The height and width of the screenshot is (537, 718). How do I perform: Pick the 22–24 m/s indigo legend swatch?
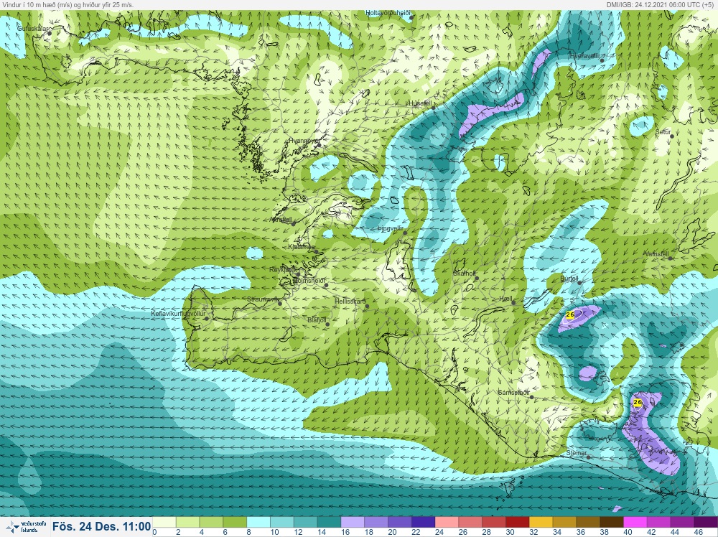pos(424,523)
